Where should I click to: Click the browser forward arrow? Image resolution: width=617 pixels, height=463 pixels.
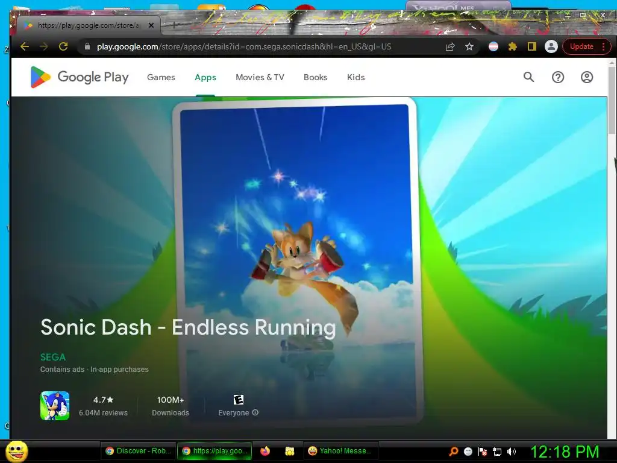tap(43, 46)
